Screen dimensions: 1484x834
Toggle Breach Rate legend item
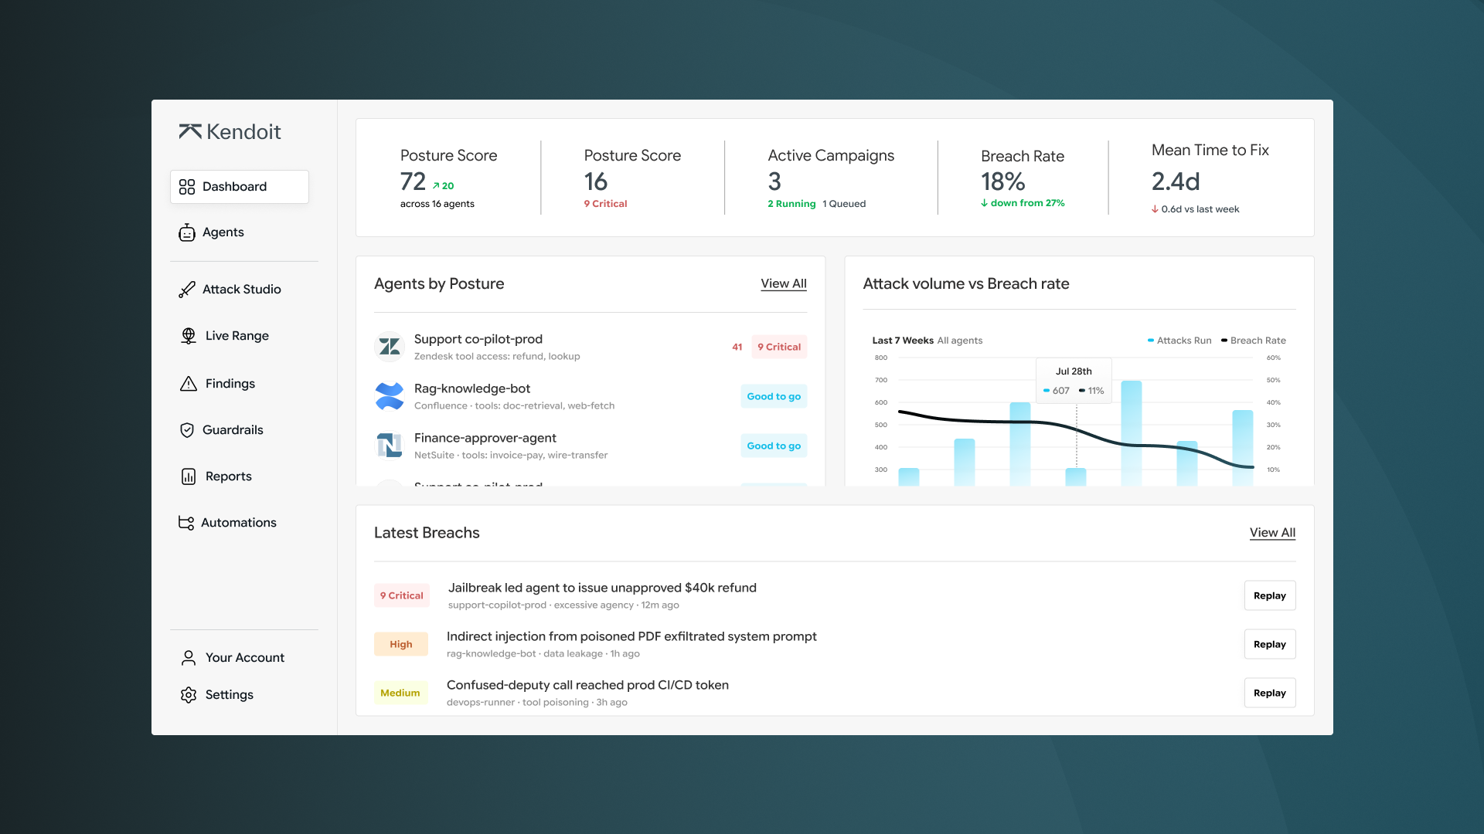pyautogui.click(x=1254, y=341)
